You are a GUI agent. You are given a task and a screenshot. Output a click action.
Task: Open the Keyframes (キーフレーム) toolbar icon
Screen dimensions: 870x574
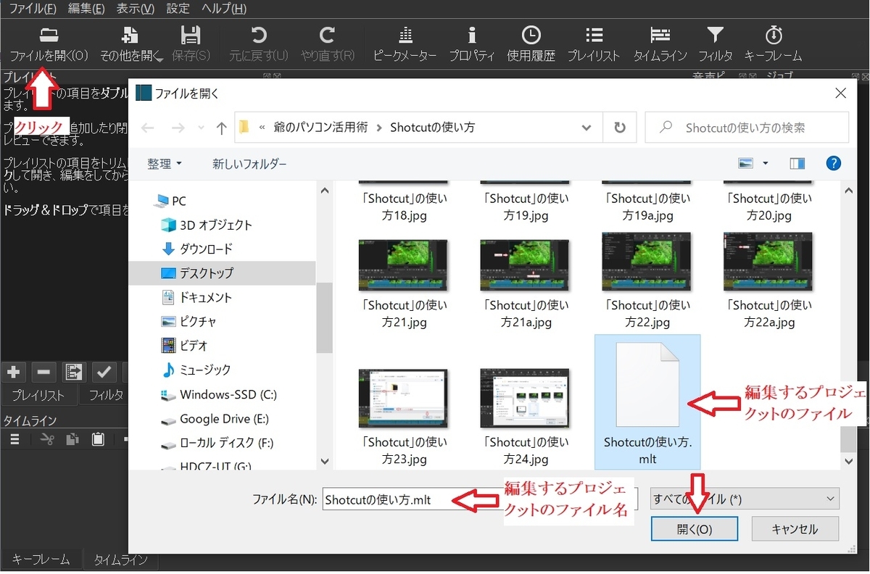pyautogui.click(x=774, y=35)
